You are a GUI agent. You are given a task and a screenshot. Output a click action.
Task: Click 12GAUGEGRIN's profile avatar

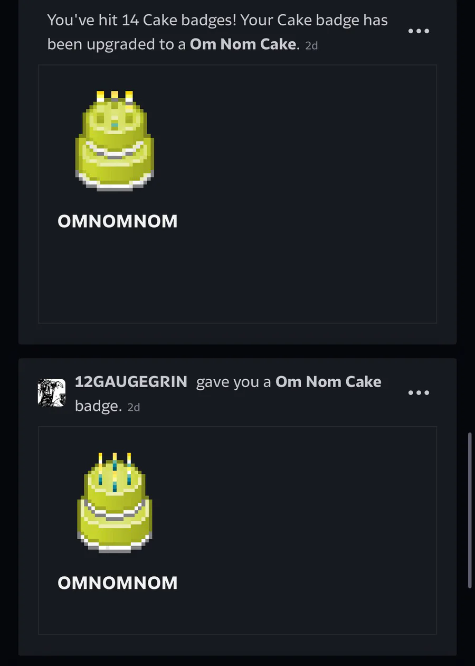pos(52,392)
